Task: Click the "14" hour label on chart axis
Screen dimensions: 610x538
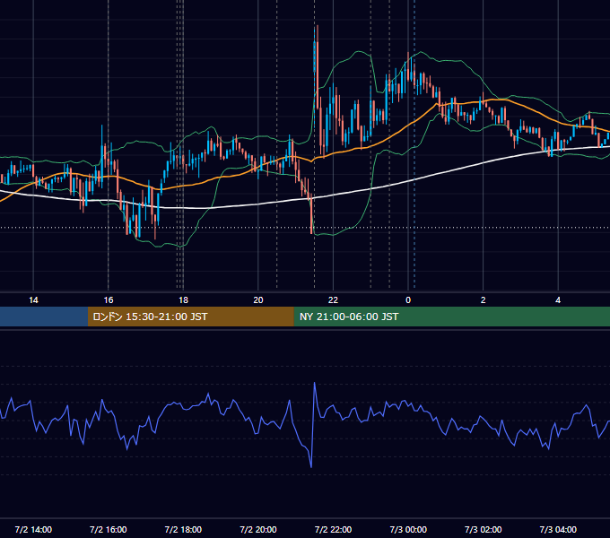Action: [x=33, y=300]
